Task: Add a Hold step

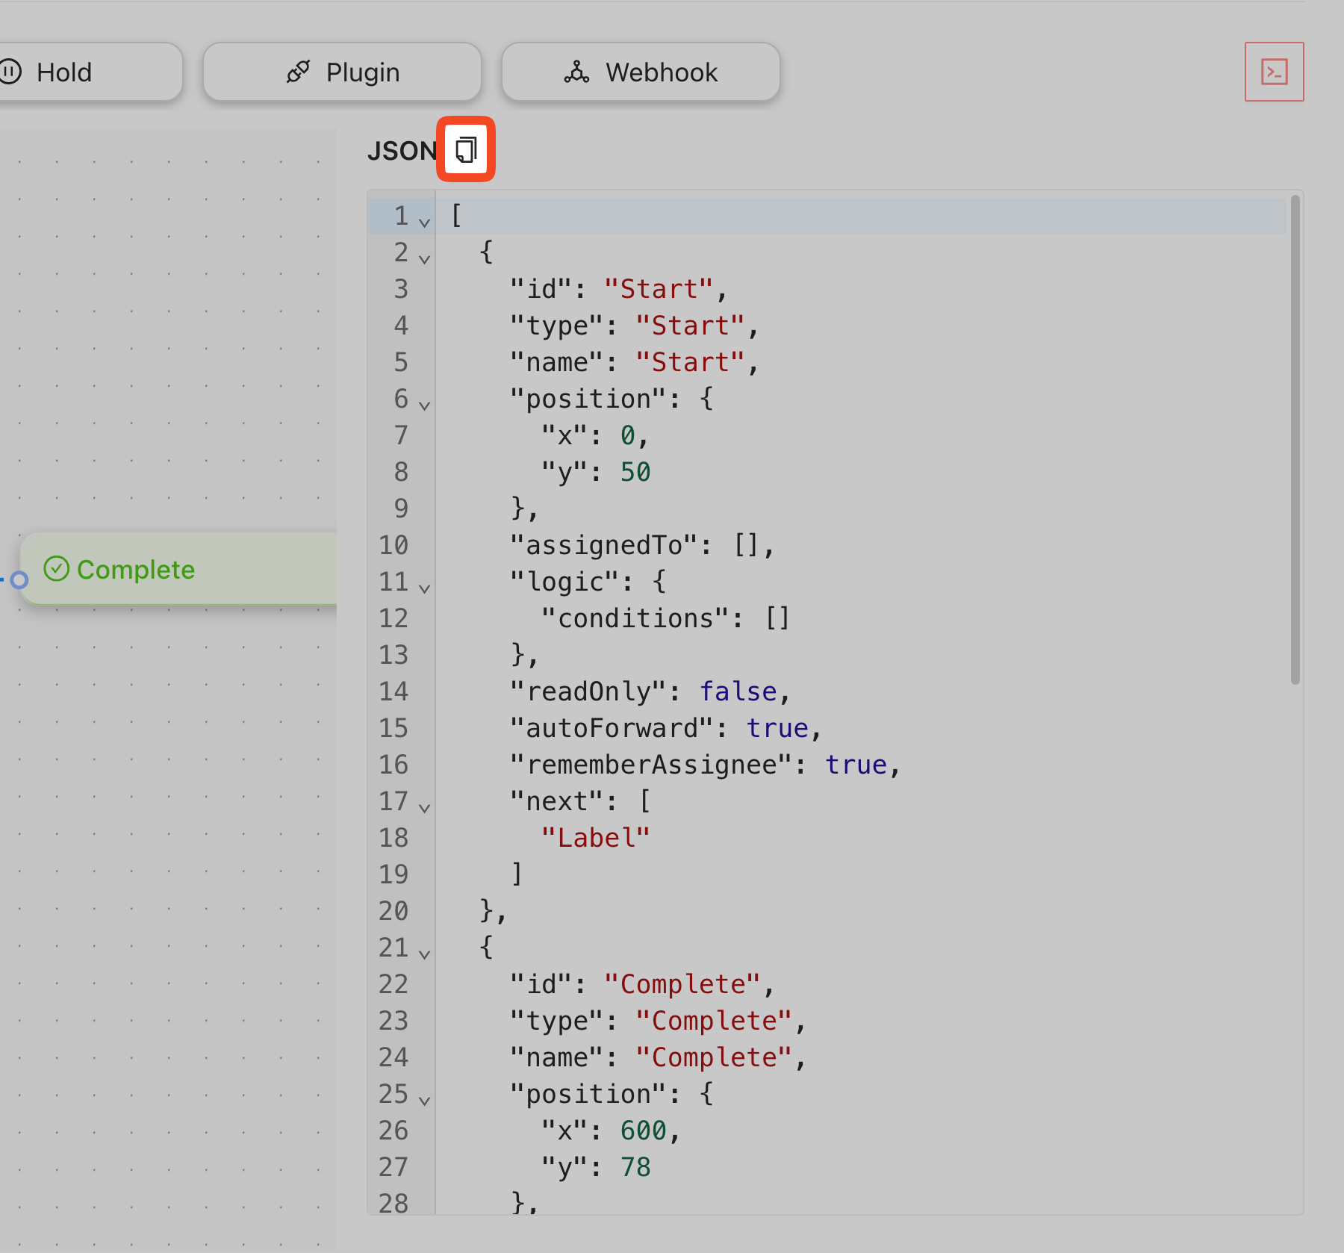Action: click(x=90, y=72)
